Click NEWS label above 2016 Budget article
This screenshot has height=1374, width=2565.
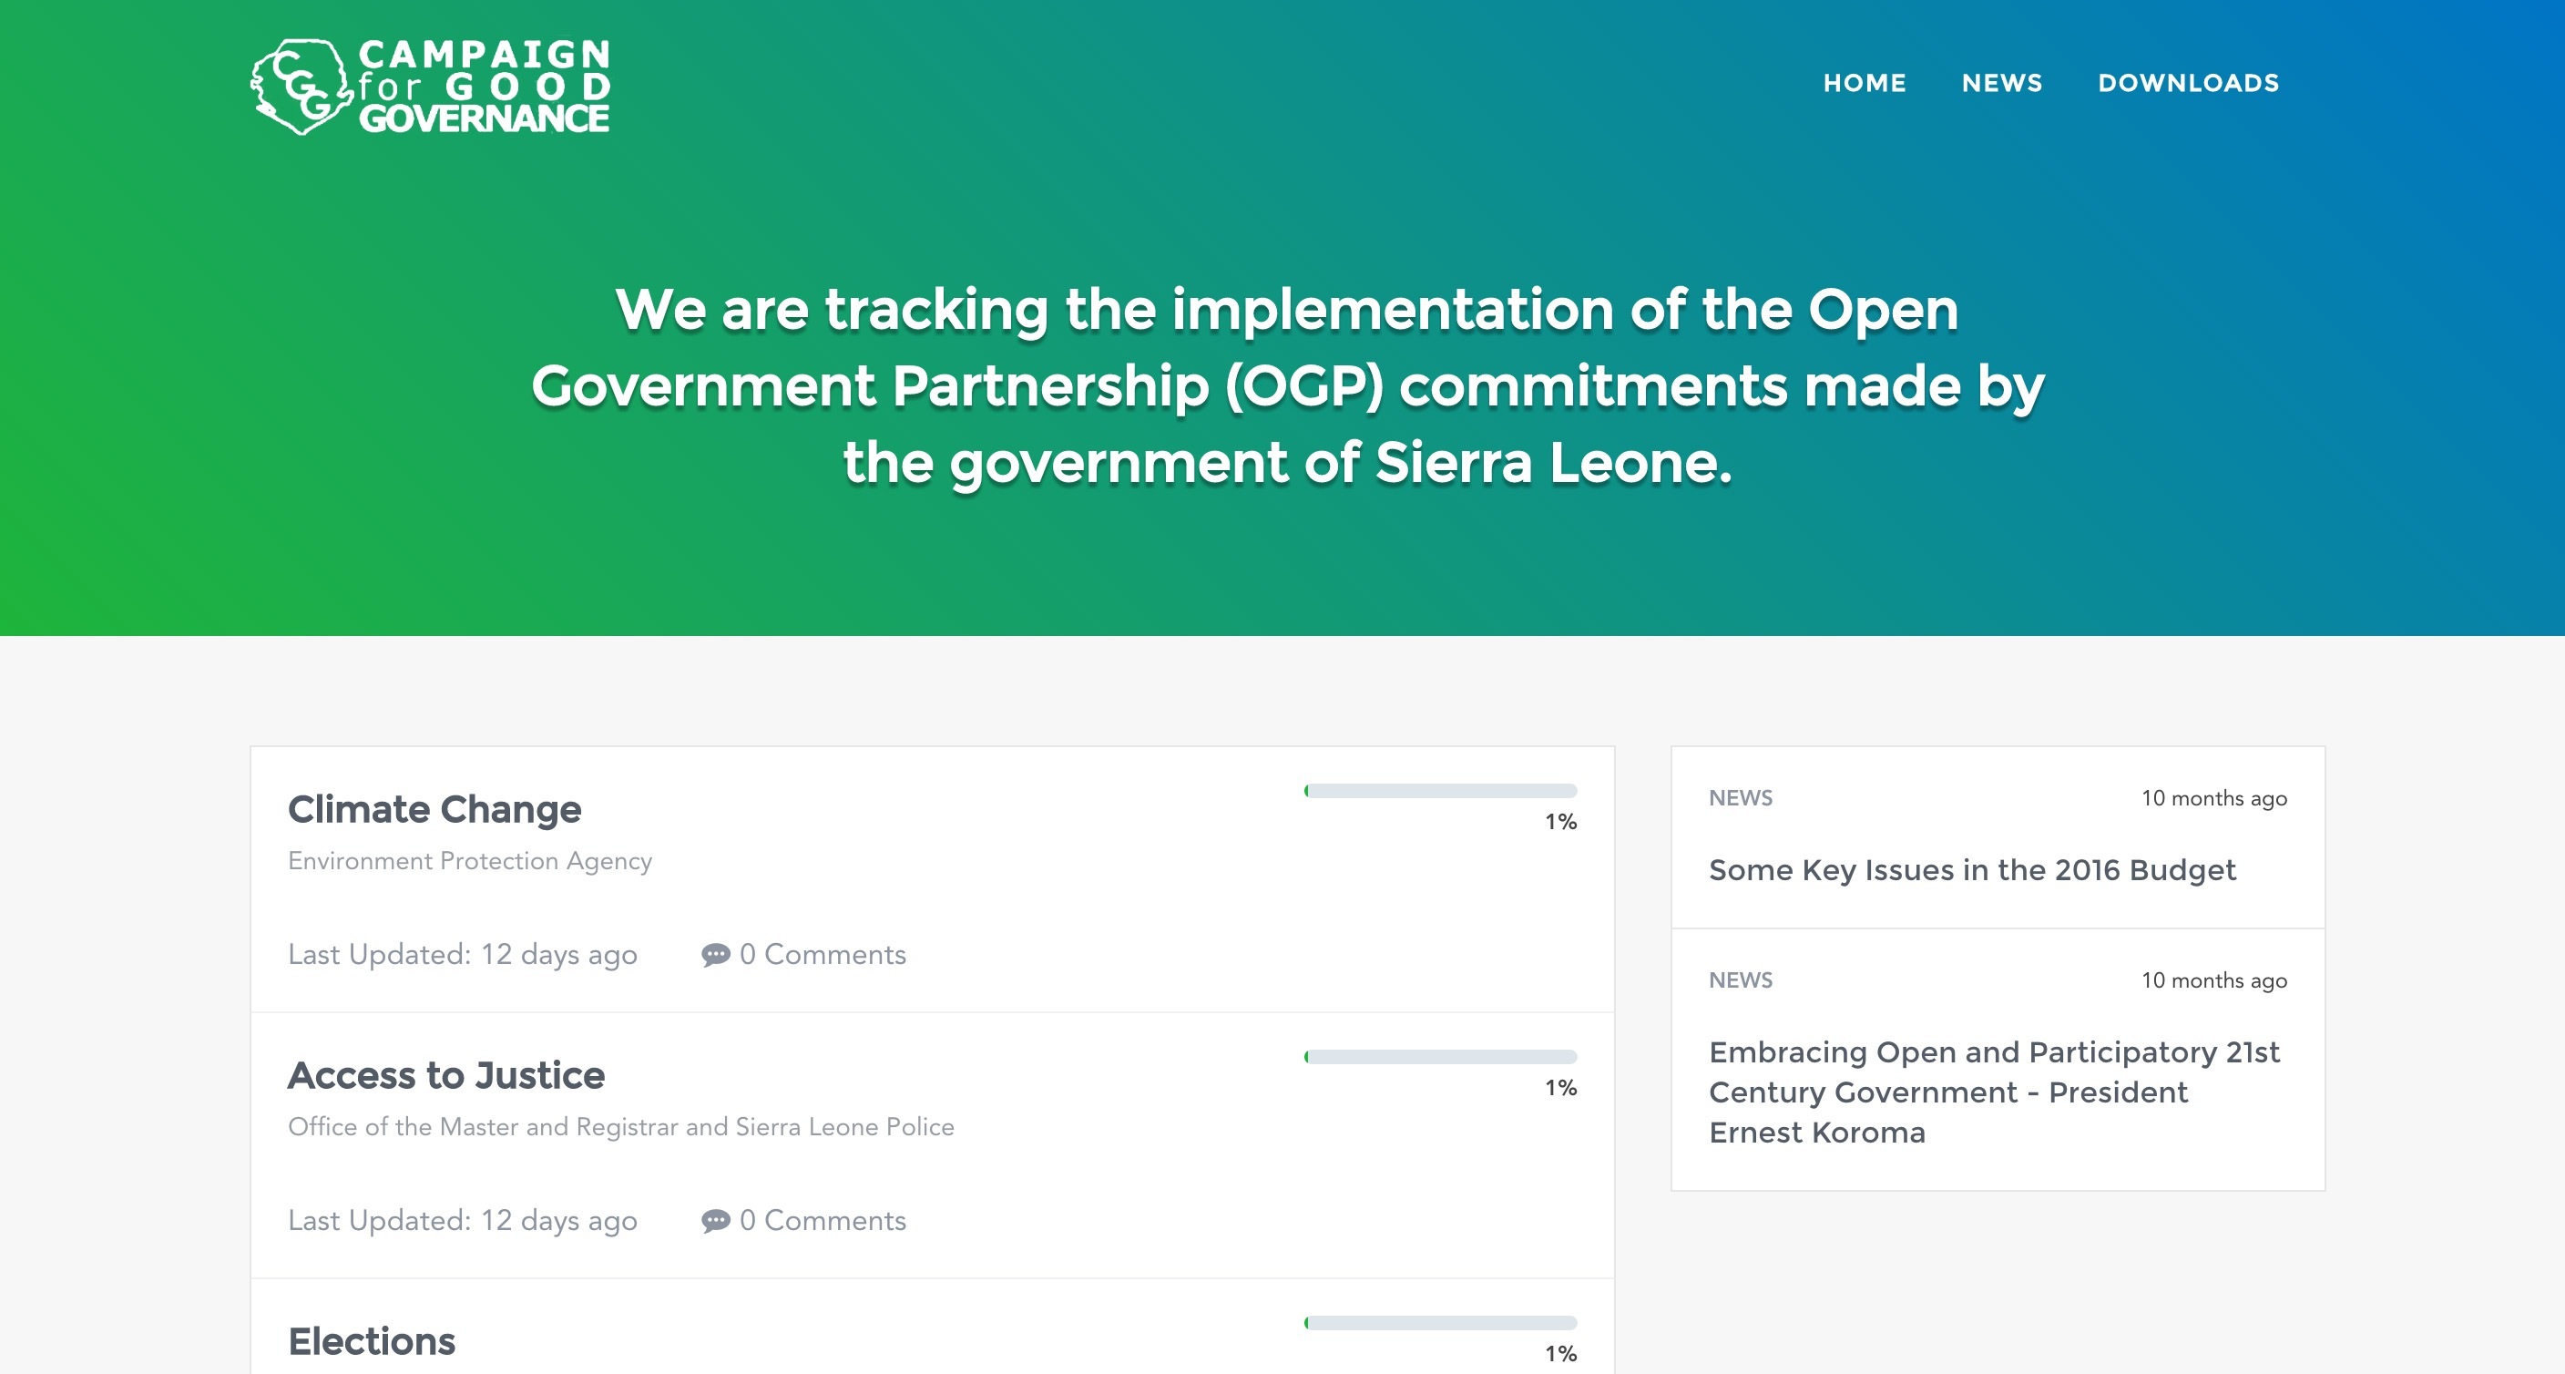[1741, 798]
